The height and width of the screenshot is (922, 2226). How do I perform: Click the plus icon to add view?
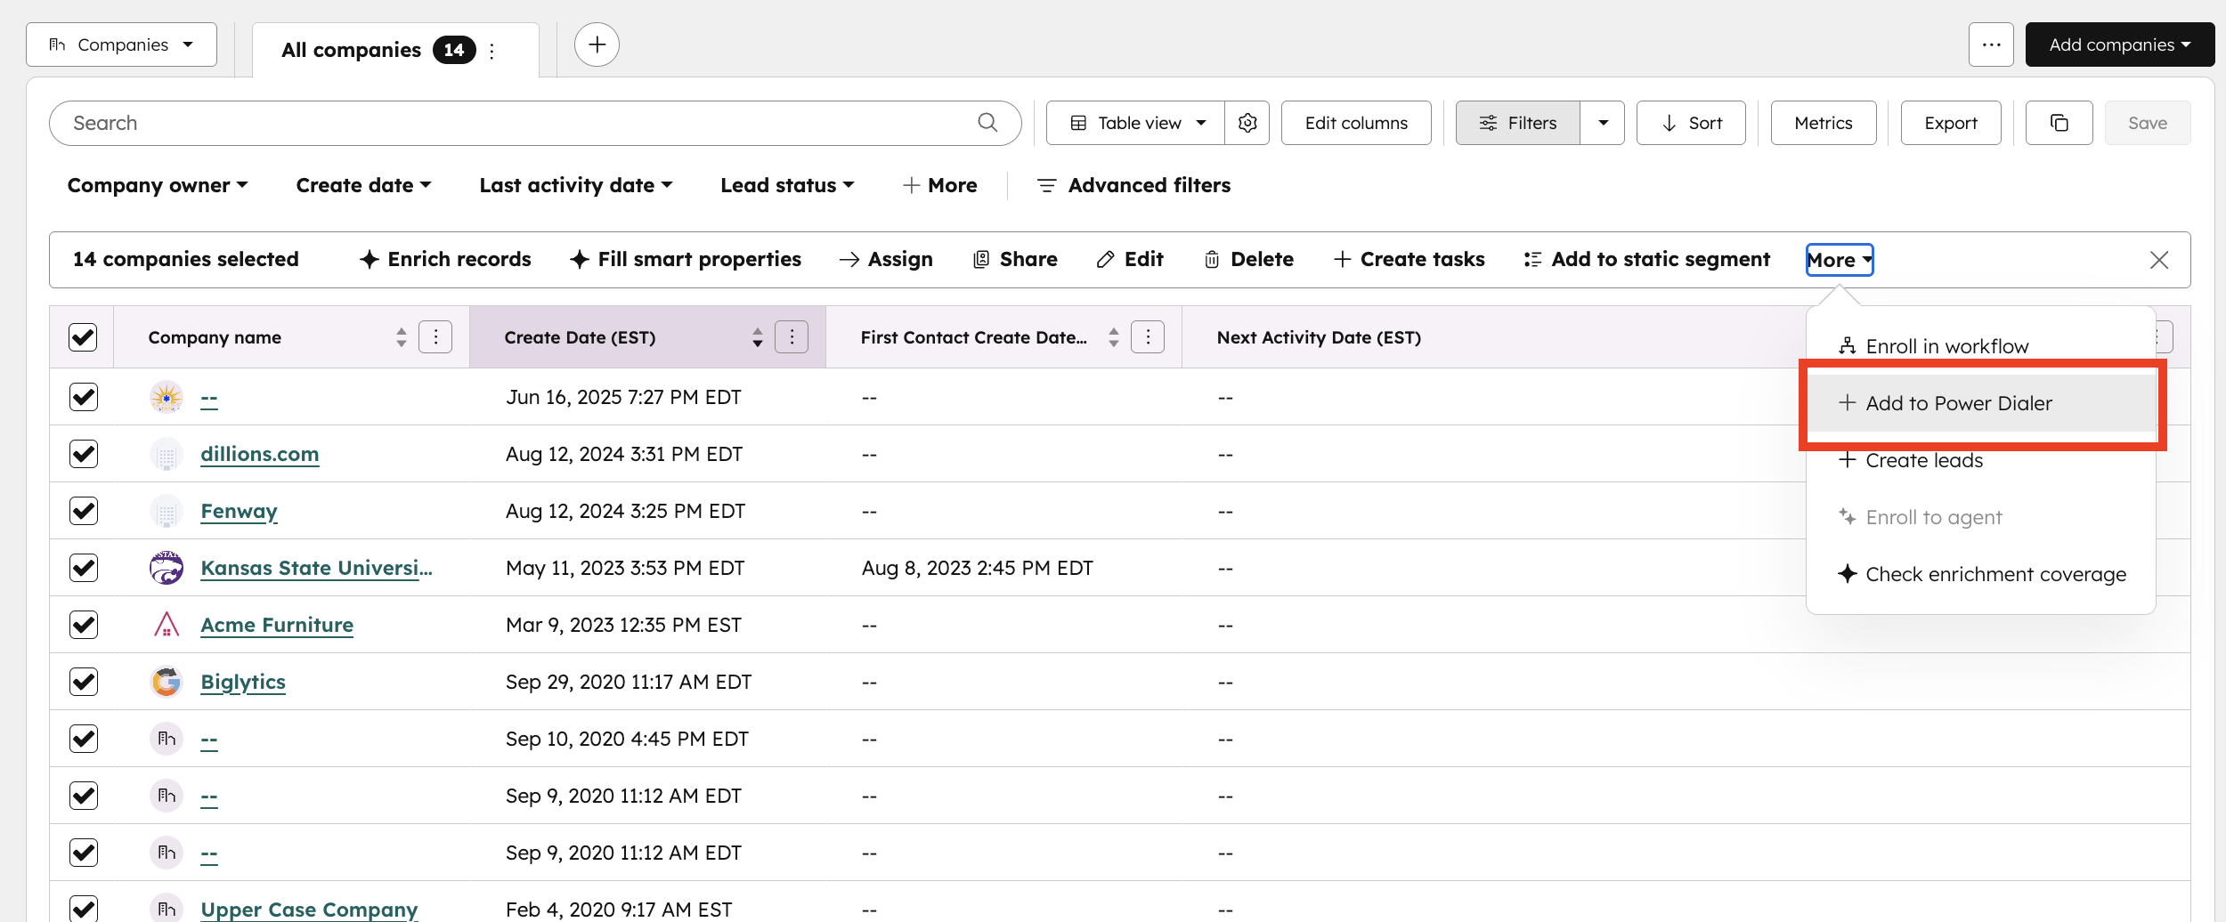597,44
